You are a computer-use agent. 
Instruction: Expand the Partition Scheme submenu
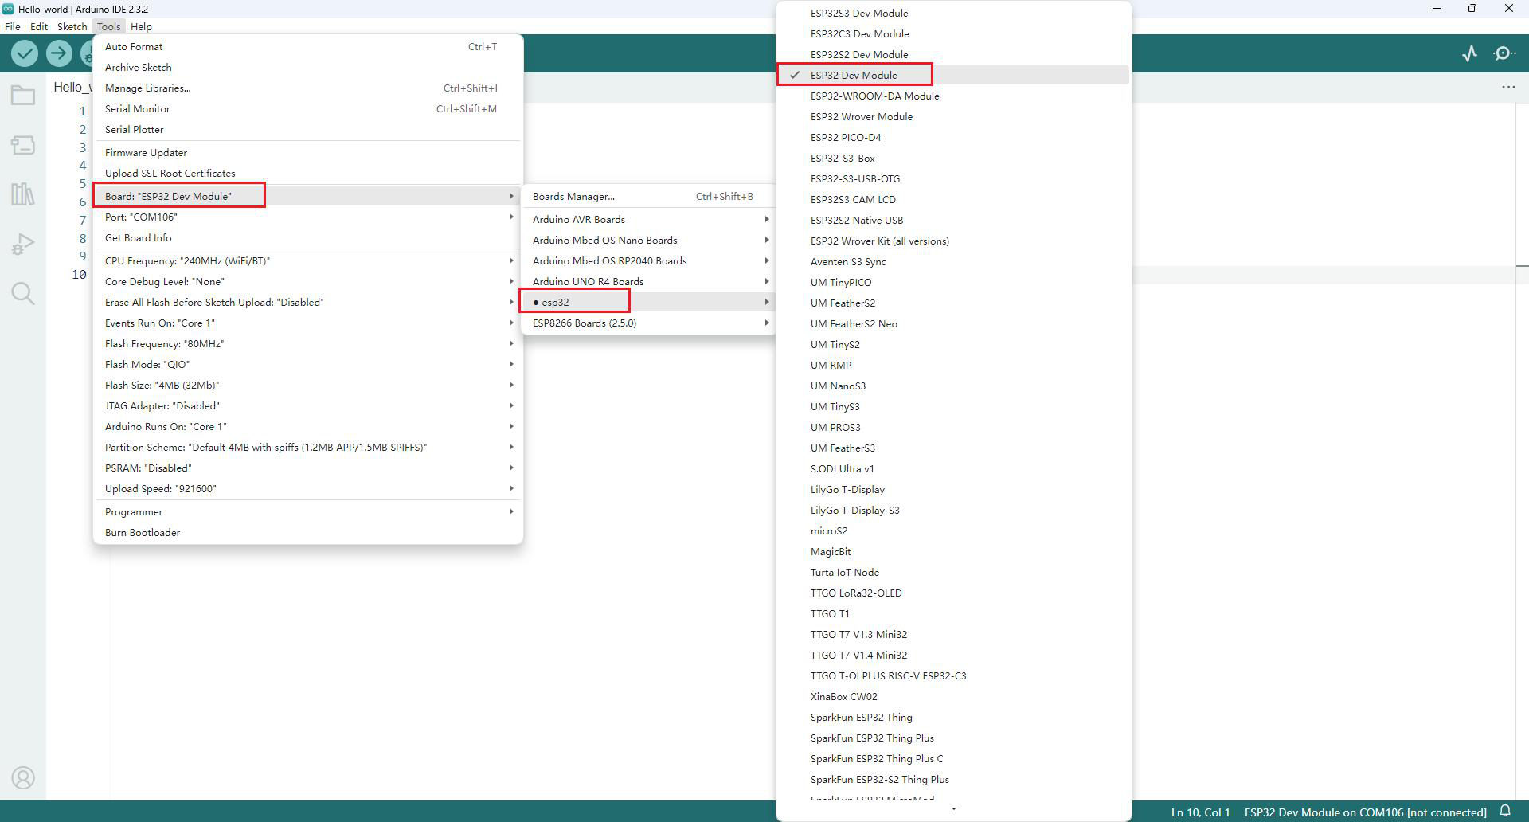(x=308, y=447)
